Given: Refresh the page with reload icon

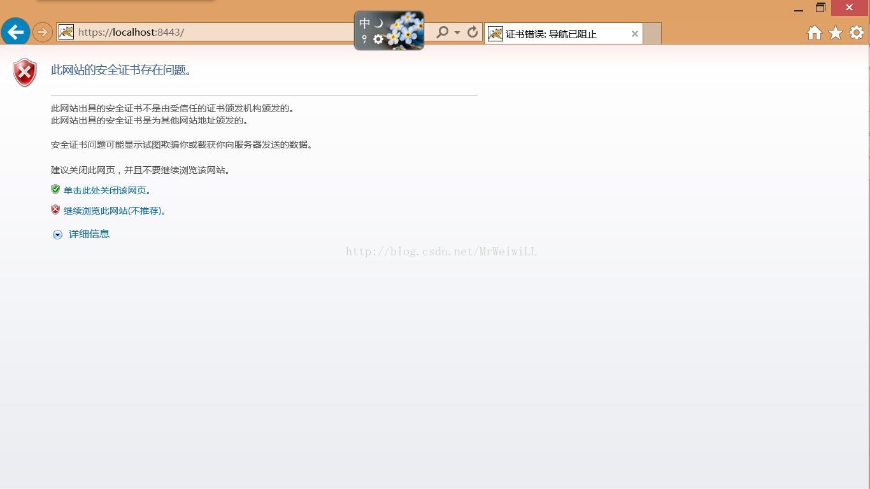Looking at the screenshot, I should point(473,32).
